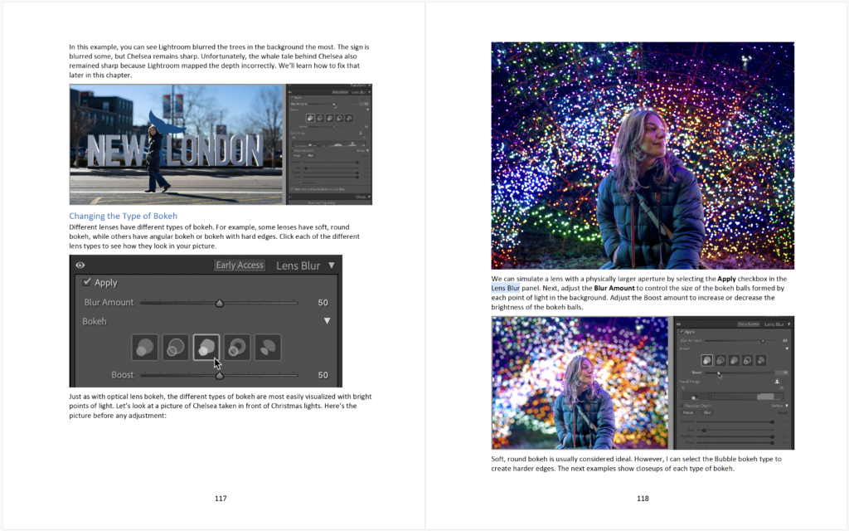
Task: Toggle the Lens Blur panel eye switch
Action: click(x=80, y=265)
